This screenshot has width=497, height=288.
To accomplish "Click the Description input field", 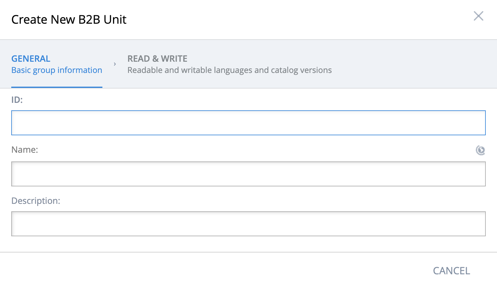I will (x=248, y=224).
